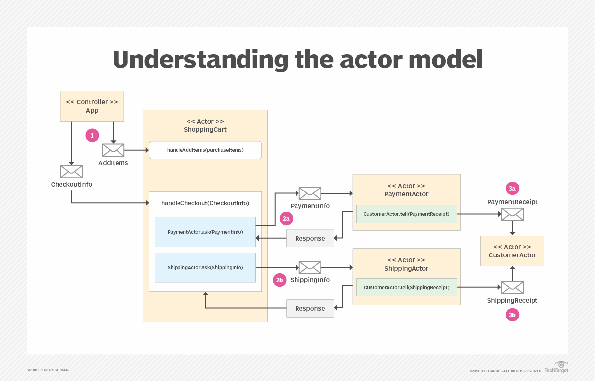Viewport: 595px width, 381px height.
Task: Select the 2a step badge
Action: coord(286,218)
